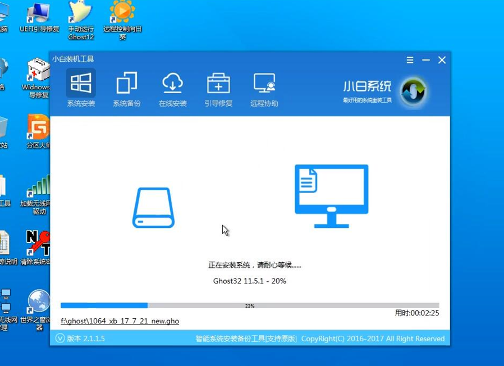The width and height of the screenshot is (504, 366).
Task: Select the 系统安装 (System Install) tab
Action: click(x=80, y=88)
